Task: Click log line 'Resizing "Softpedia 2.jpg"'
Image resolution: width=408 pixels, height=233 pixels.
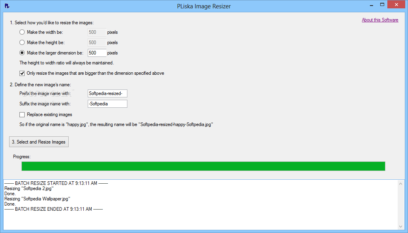Action: pyautogui.click(x=29, y=188)
